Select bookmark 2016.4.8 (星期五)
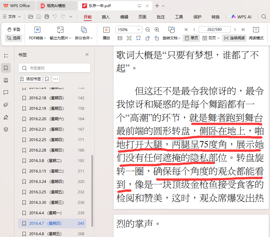This screenshot has height=237, width=270. click(52, 234)
